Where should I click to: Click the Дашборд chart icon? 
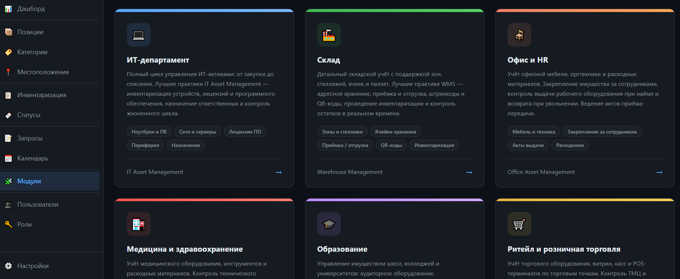click(8, 9)
